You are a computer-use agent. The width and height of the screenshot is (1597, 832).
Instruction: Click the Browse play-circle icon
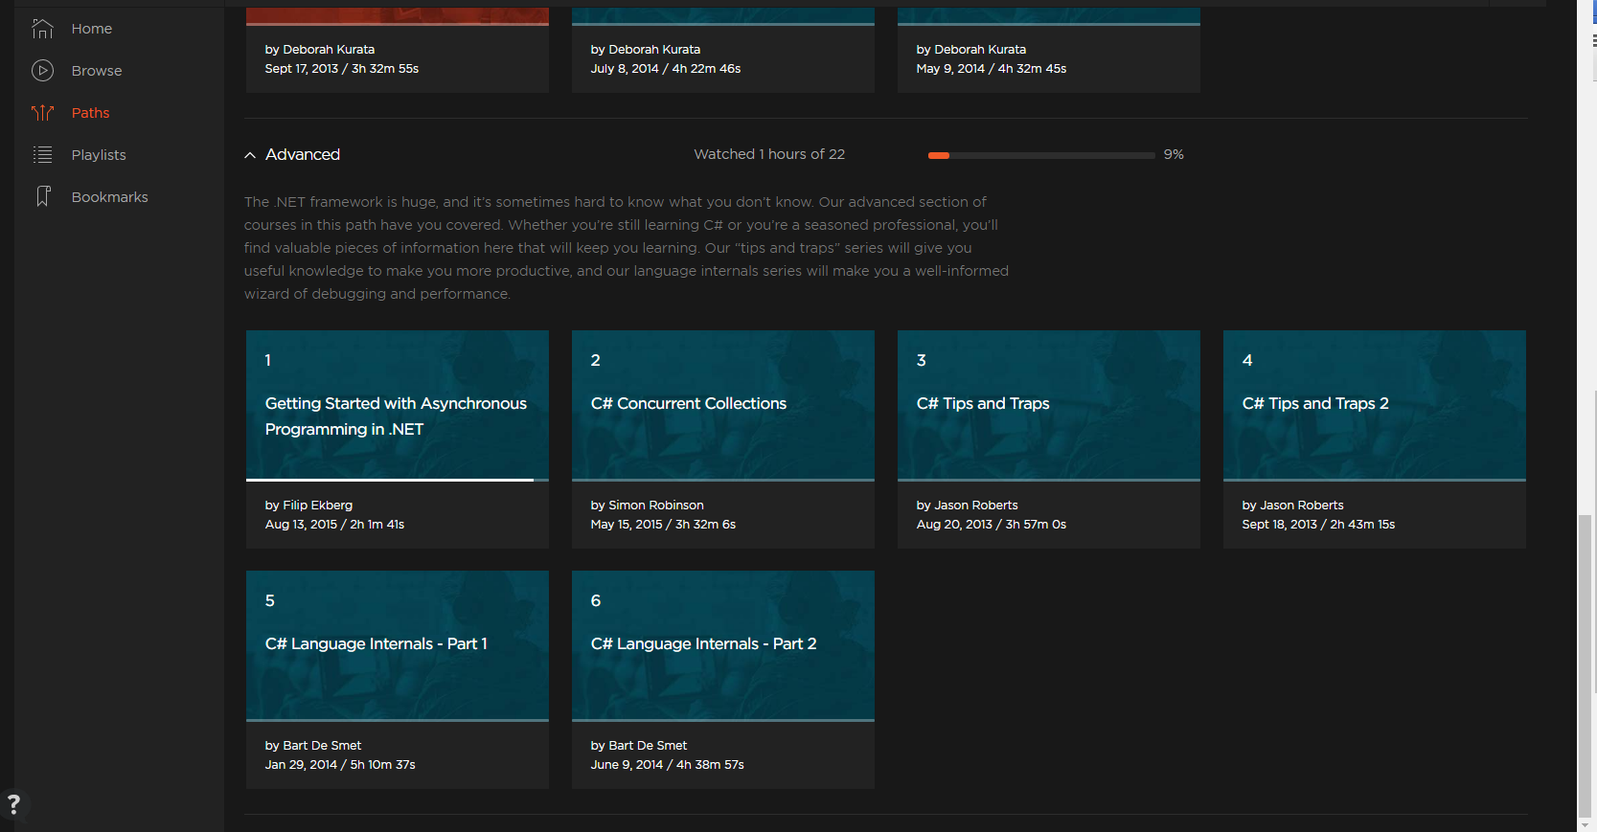tap(42, 71)
